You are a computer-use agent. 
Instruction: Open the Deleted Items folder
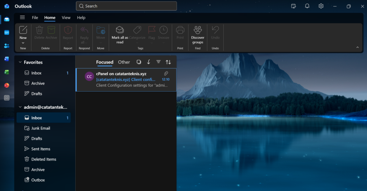44,159
